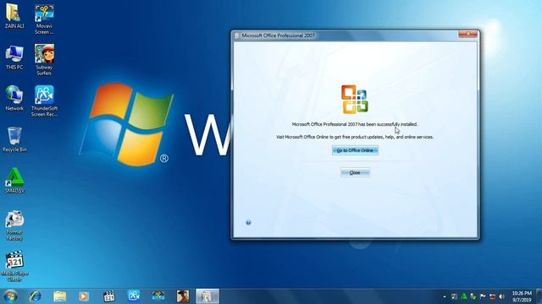Click the red recorder tray icon
Image resolution: width=542 pixels, height=304 pixels.
point(493,296)
